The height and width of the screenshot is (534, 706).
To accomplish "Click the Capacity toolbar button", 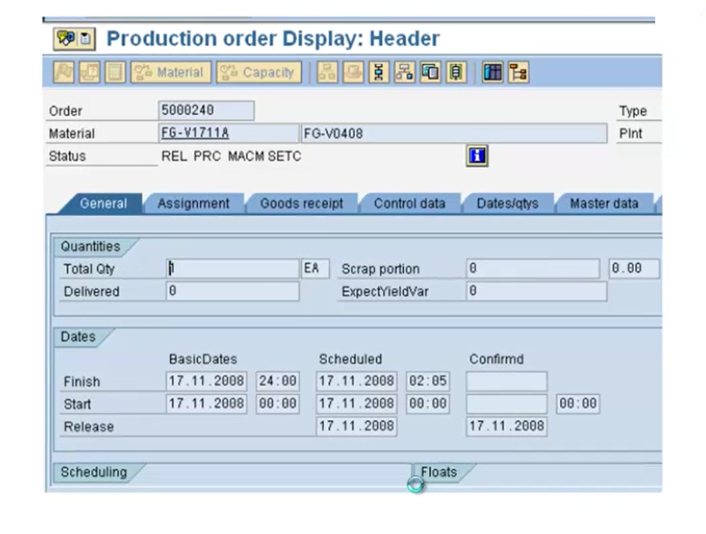I will click(x=259, y=72).
